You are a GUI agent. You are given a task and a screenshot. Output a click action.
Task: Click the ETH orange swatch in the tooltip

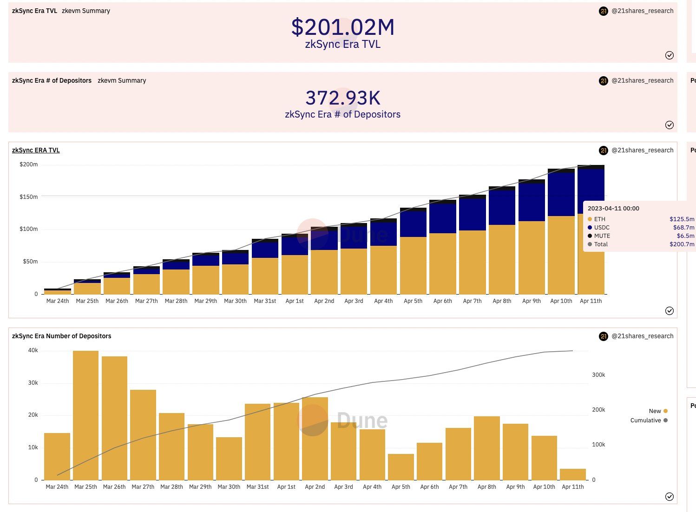tap(590, 219)
